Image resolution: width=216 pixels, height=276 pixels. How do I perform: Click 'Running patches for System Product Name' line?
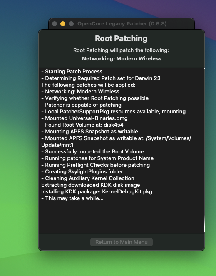(x=97, y=158)
